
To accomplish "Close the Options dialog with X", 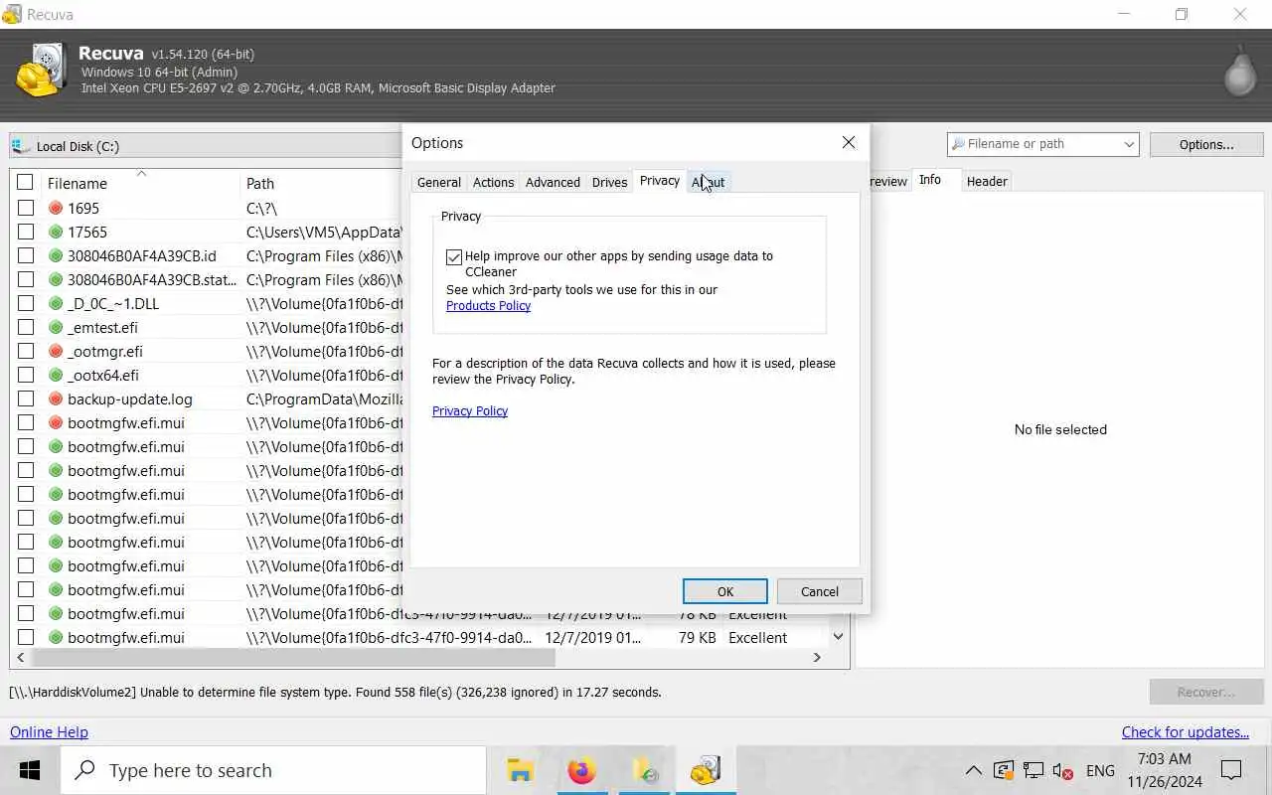I will [x=849, y=142].
